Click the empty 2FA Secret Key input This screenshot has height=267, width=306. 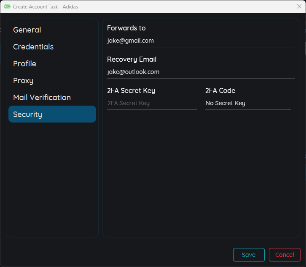[x=152, y=104]
